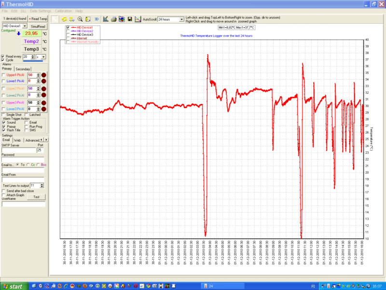Click the print graph icon

click(x=113, y=19)
